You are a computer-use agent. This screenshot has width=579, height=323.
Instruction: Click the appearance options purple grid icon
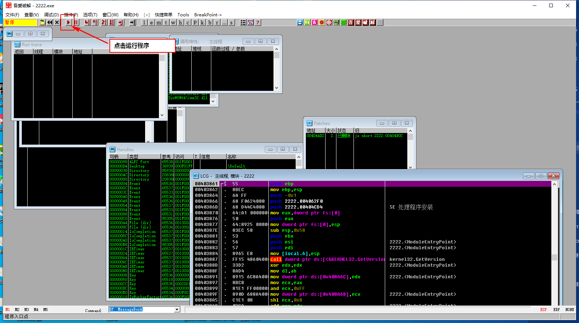coord(251,23)
